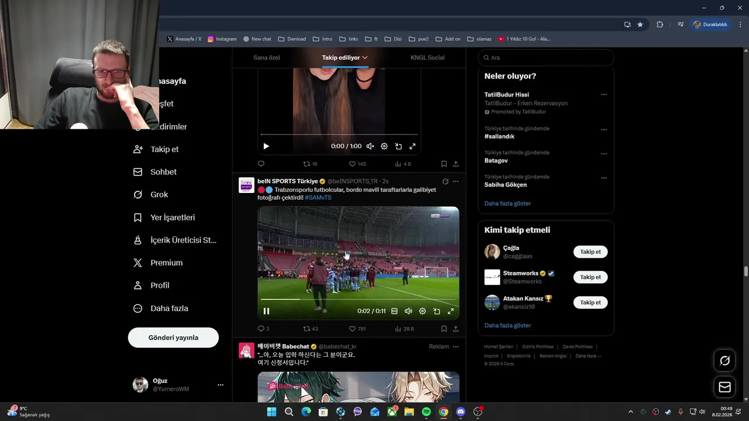The width and height of the screenshot is (749, 421).
Task: Unmute the top video speaker icon
Action: coord(370,146)
